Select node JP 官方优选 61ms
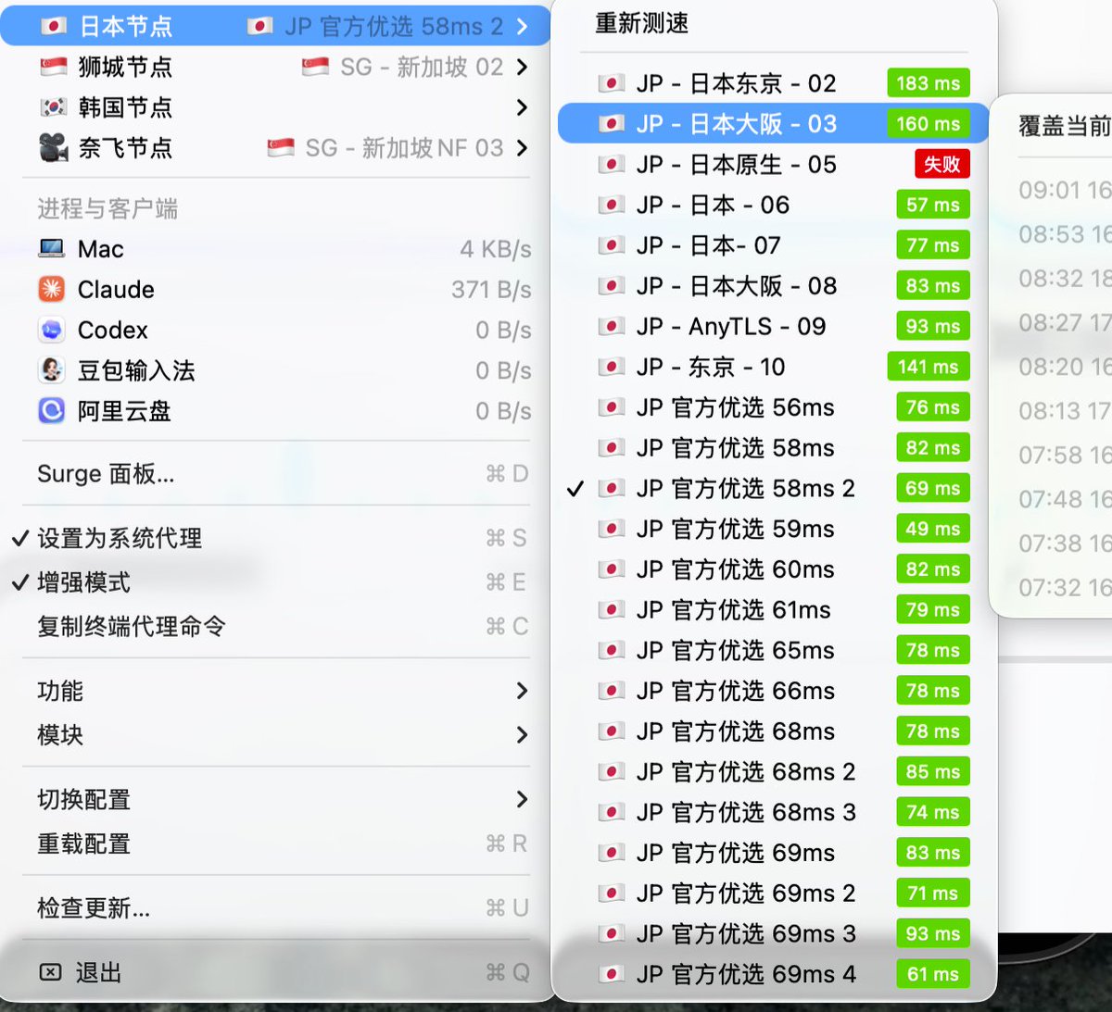This screenshot has height=1012, width=1112. click(x=774, y=610)
